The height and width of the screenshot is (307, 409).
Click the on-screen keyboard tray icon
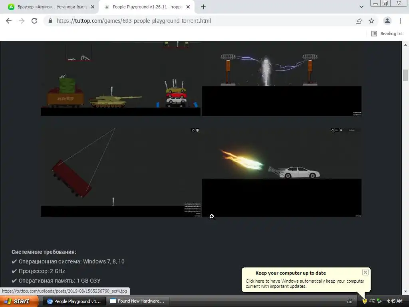(x=350, y=301)
